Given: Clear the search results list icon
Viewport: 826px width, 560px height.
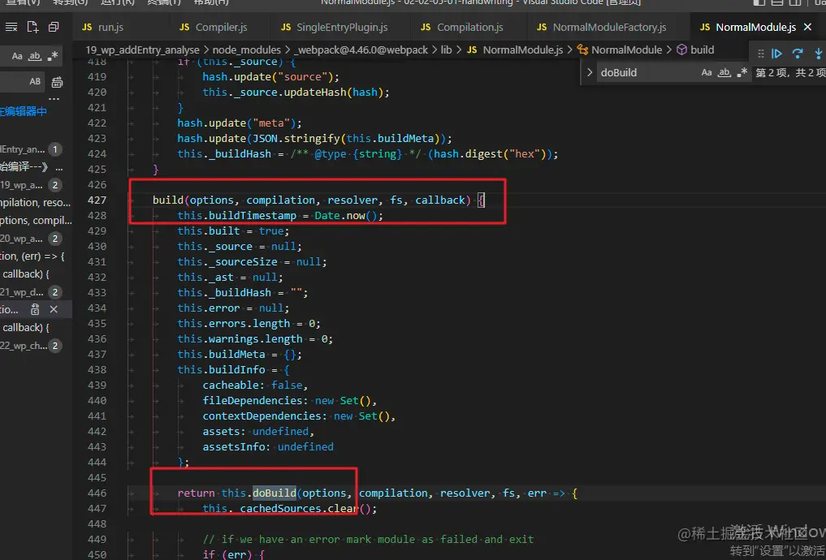Looking at the screenshot, I should click(11, 27).
